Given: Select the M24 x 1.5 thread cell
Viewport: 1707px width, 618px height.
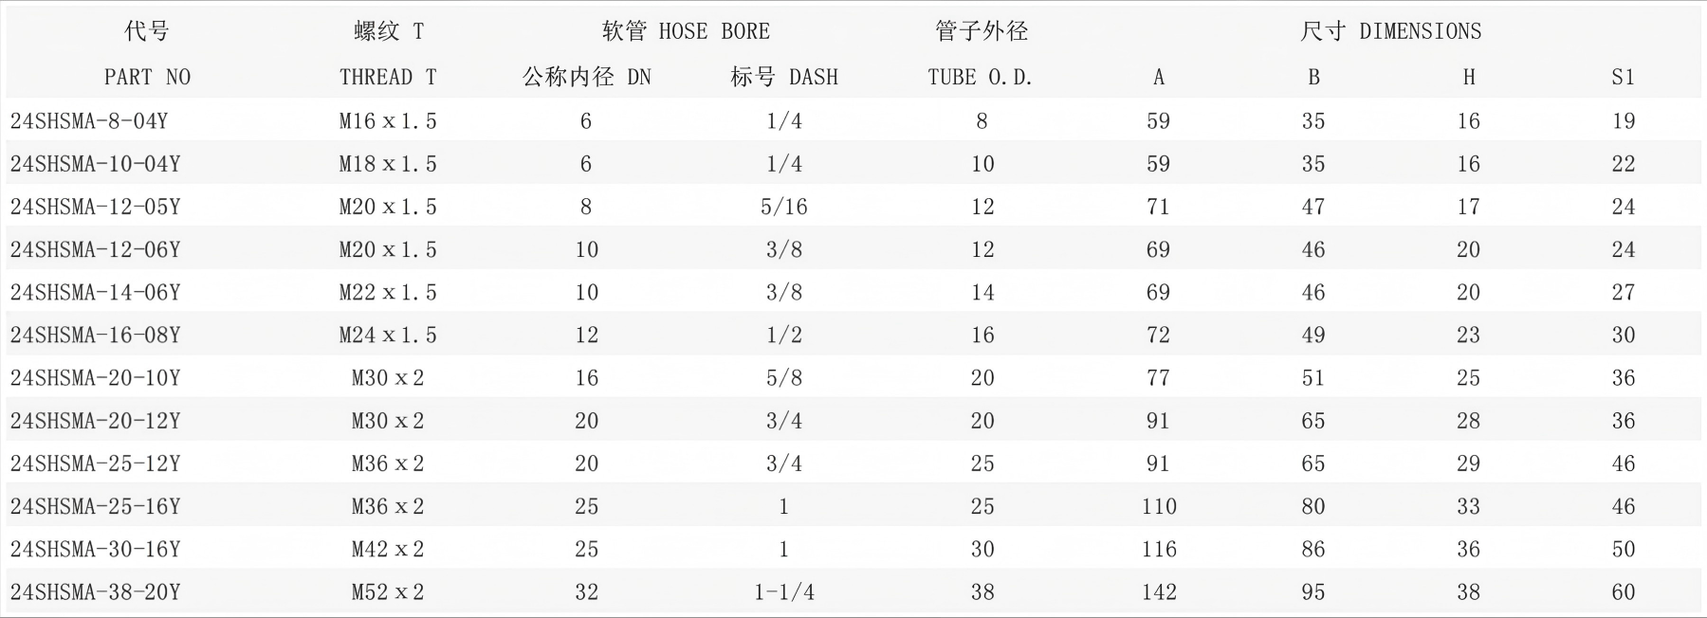Looking at the screenshot, I should [x=388, y=336].
